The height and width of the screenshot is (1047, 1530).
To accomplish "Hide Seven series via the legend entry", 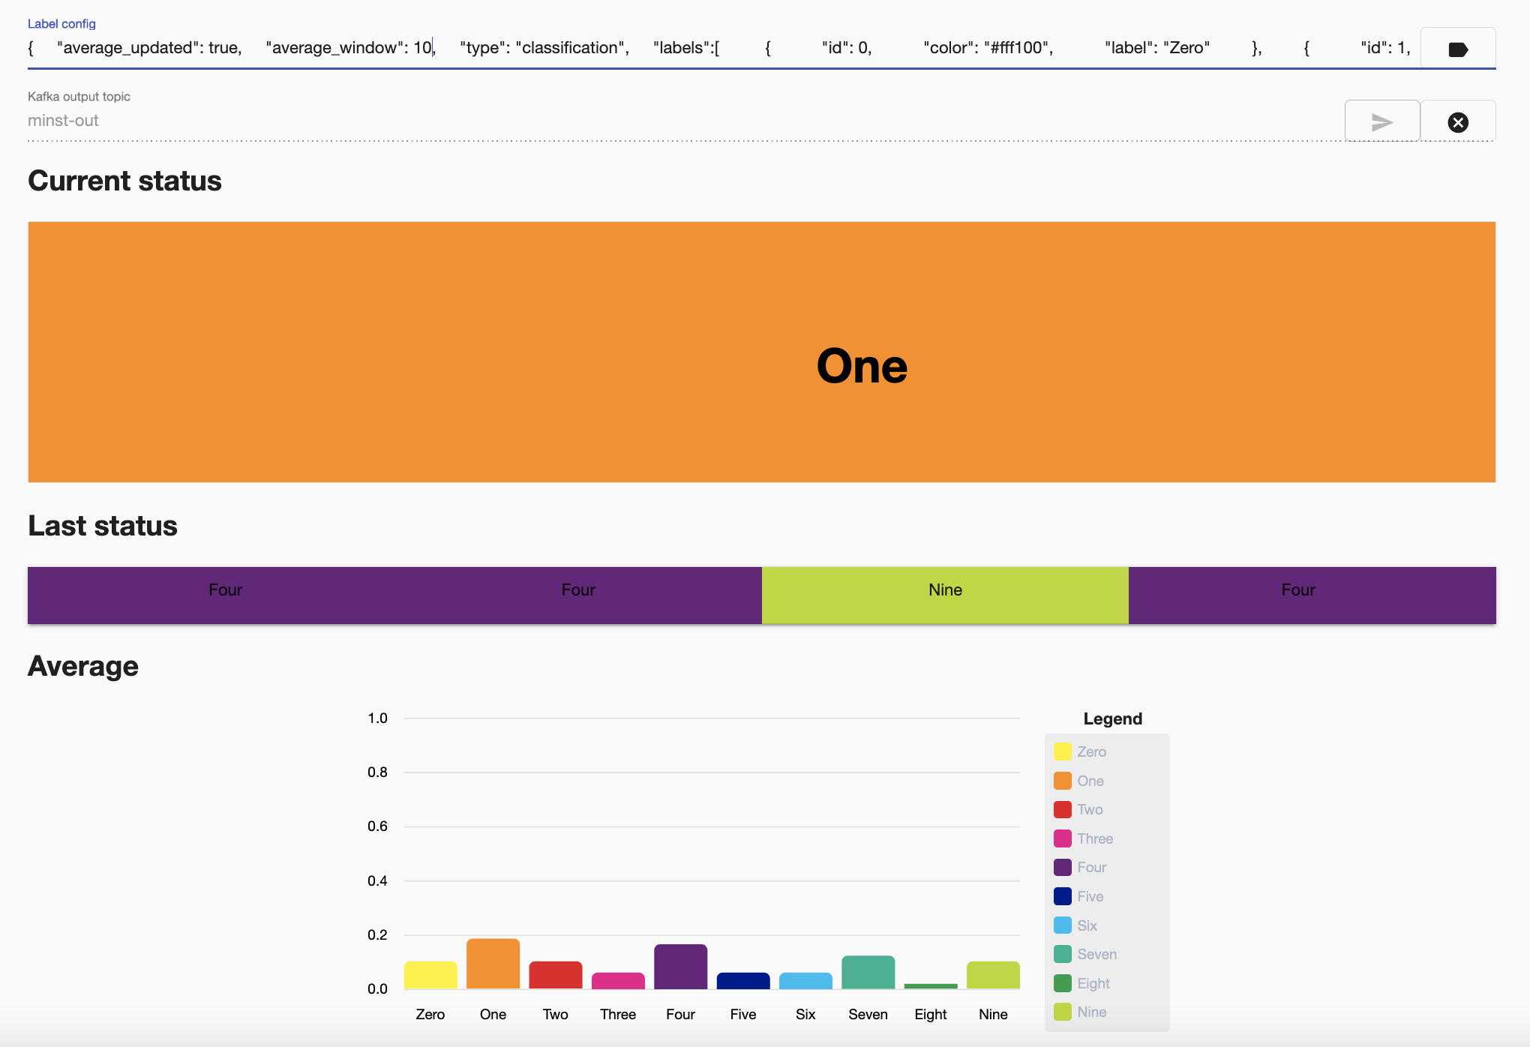I will tap(1096, 954).
